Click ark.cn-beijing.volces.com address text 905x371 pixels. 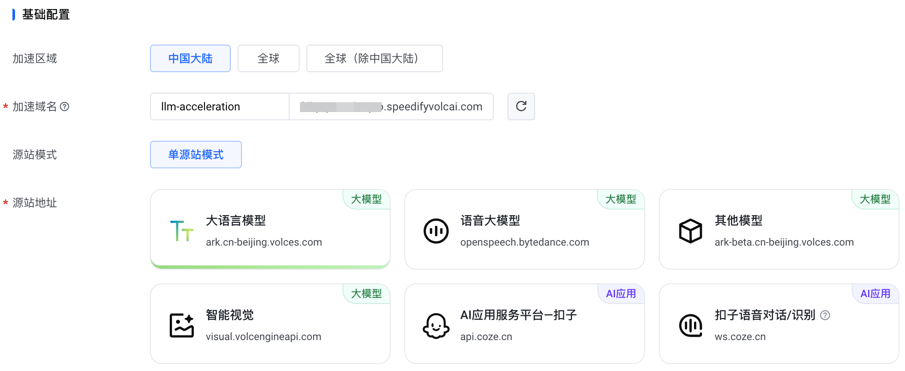(x=264, y=242)
